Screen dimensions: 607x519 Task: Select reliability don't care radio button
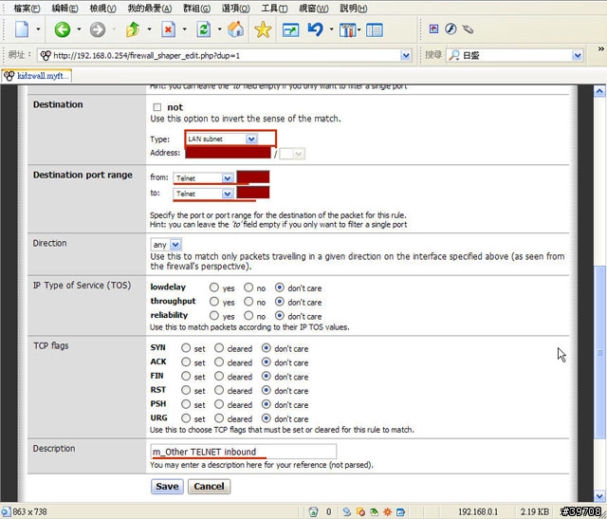coord(280,315)
